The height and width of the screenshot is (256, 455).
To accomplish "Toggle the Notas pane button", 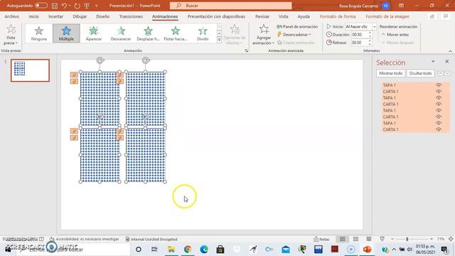I will (x=321, y=239).
